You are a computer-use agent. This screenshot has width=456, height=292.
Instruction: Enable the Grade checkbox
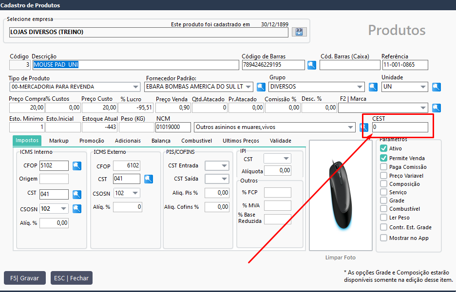pos(383,201)
